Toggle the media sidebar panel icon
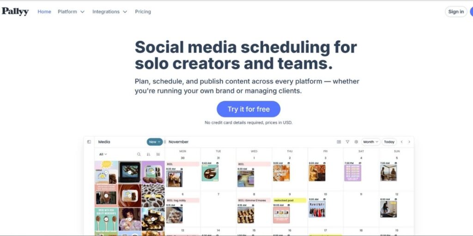The width and height of the screenshot is (473, 236). pos(89,142)
